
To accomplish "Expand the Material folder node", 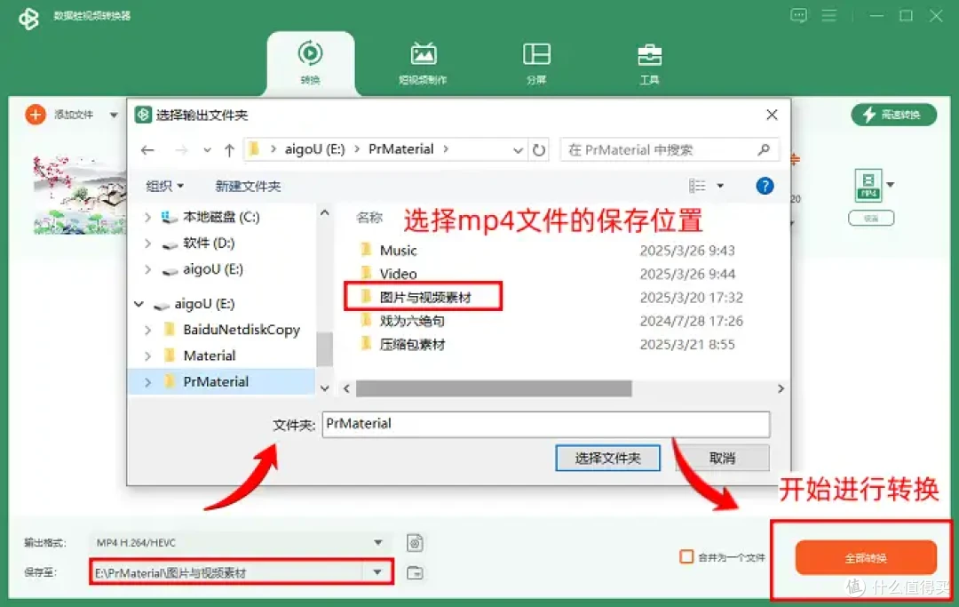I will click(147, 355).
